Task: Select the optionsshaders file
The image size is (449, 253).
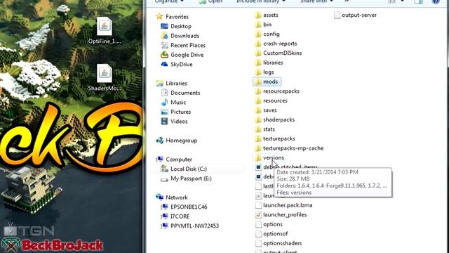Action: click(x=279, y=242)
